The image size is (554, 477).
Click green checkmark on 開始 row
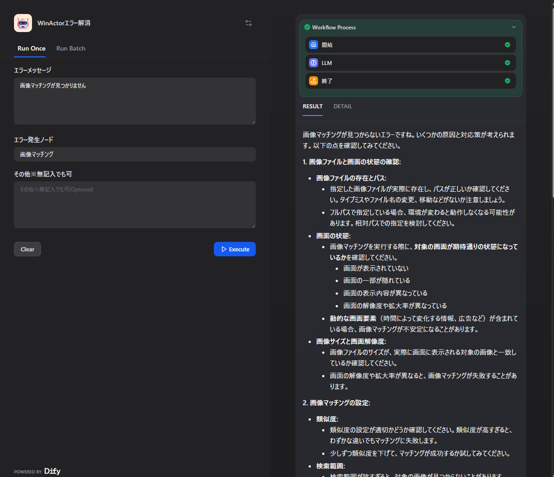[x=508, y=45]
